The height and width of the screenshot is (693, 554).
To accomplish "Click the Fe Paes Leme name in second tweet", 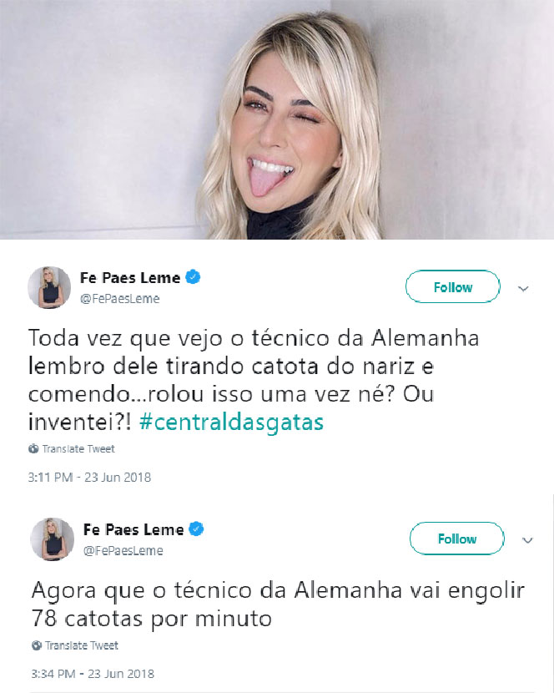I will [133, 529].
